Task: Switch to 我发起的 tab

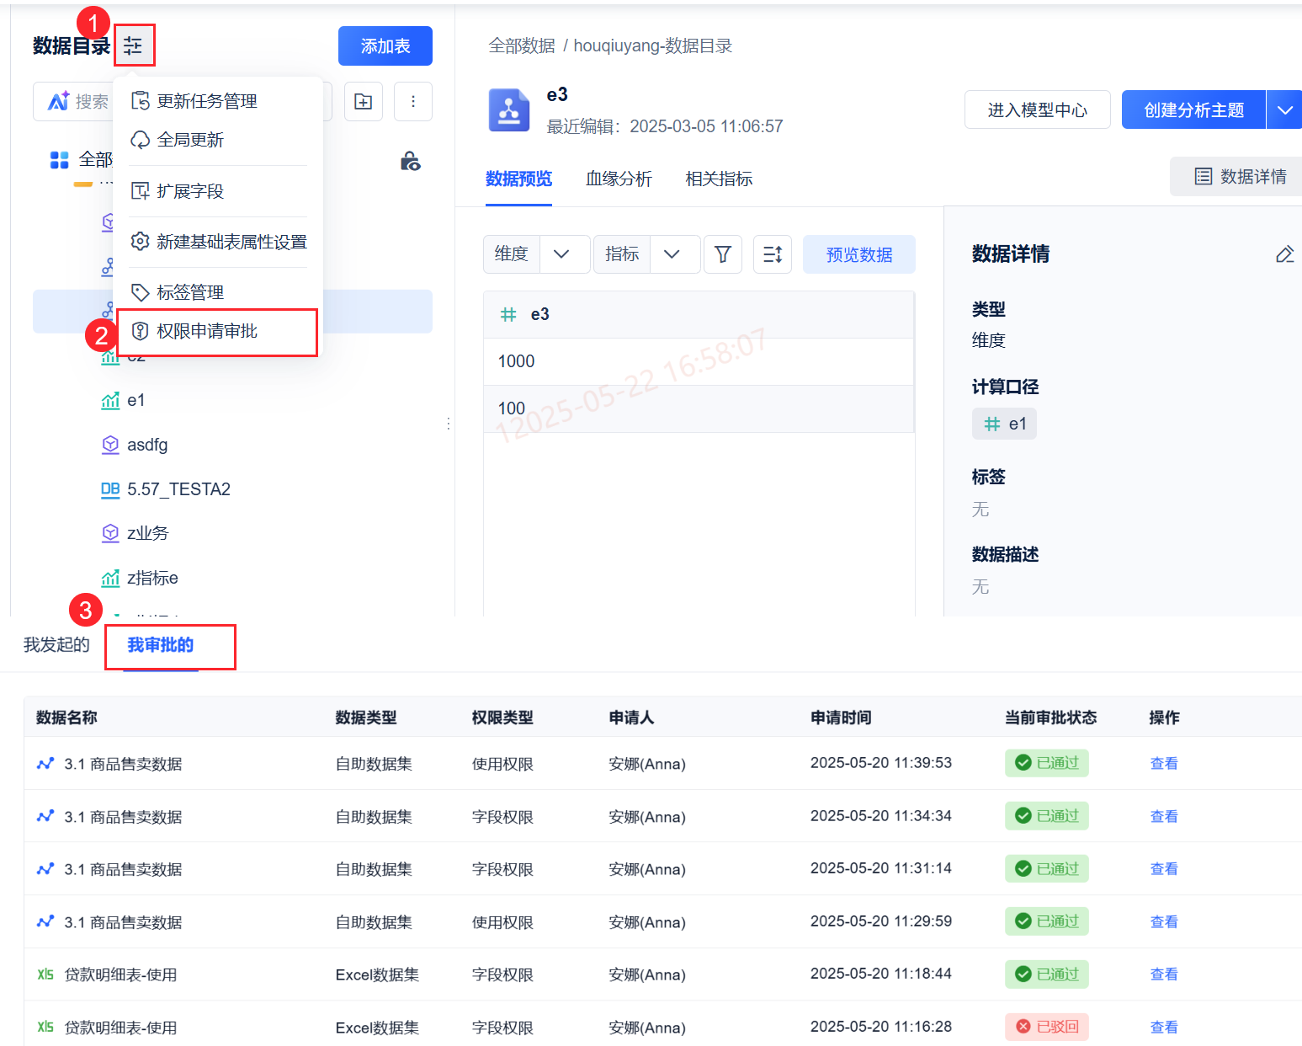Action: [56, 645]
